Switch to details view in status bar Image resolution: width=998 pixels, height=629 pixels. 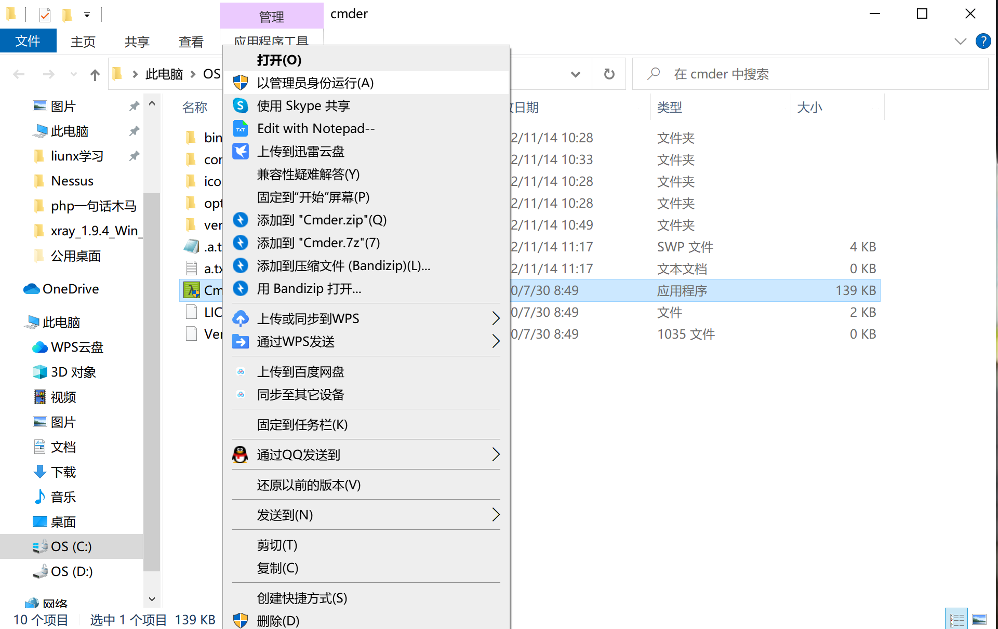coord(956,619)
